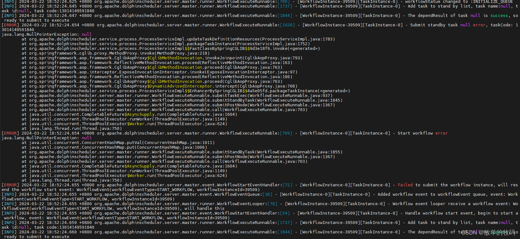Select line number [78] after WorkflowEventLooper

pyautogui.click(x=272, y=204)
